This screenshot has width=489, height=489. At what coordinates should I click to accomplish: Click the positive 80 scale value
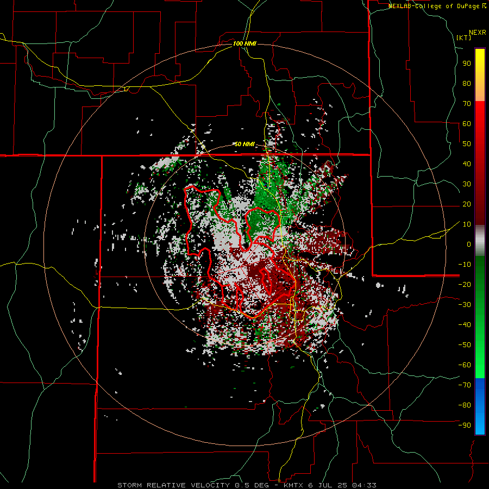467,83
